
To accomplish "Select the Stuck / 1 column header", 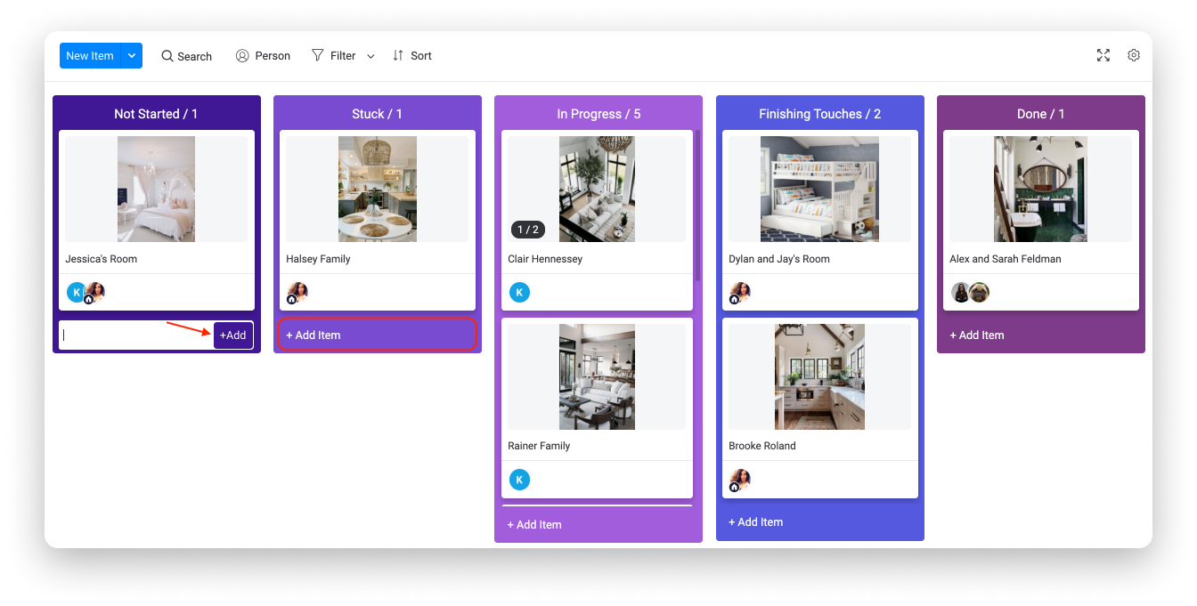I will coord(378,114).
